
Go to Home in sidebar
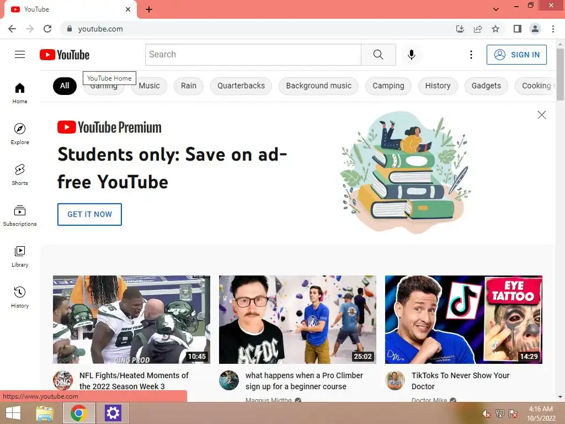tap(20, 93)
